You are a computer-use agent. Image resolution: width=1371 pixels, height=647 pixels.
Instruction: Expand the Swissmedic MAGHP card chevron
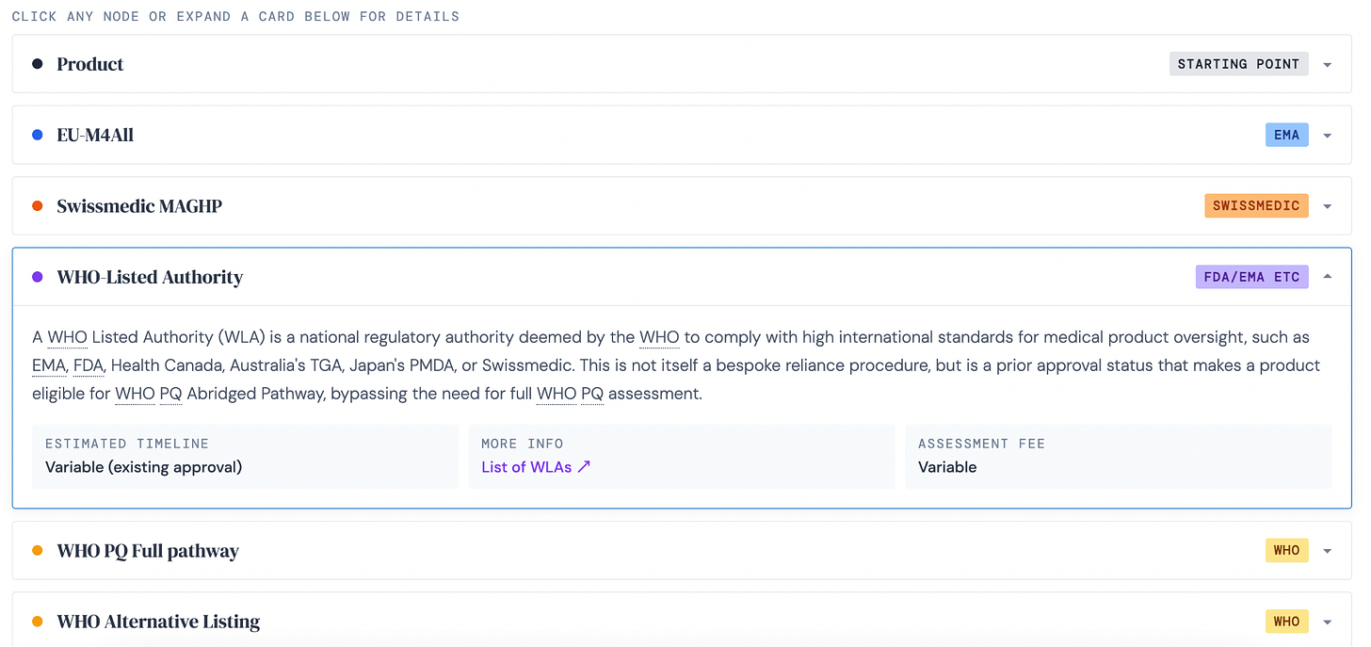[x=1327, y=206]
